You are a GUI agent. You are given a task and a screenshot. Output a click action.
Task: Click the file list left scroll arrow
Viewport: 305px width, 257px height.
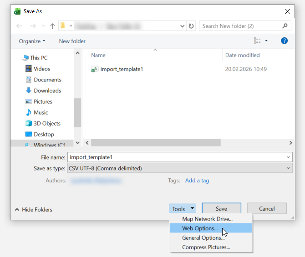[87, 143]
